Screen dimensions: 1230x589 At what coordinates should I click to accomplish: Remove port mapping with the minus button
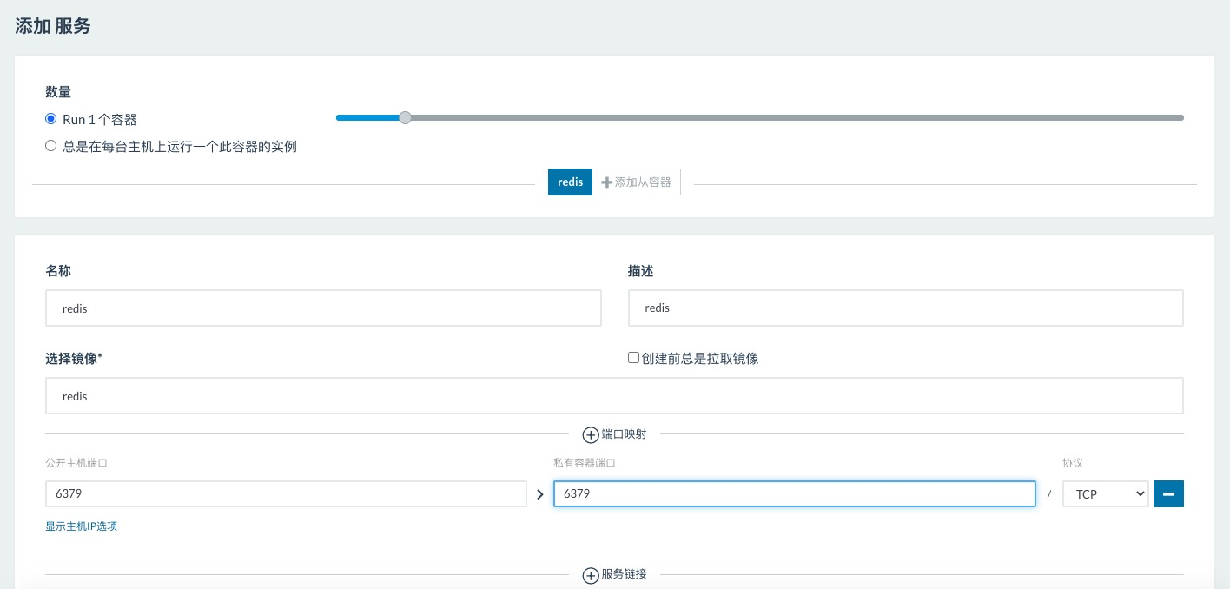(1168, 493)
